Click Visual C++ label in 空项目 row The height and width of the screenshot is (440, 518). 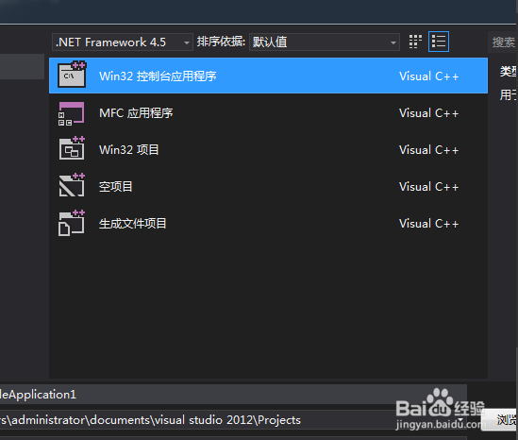coord(428,186)
